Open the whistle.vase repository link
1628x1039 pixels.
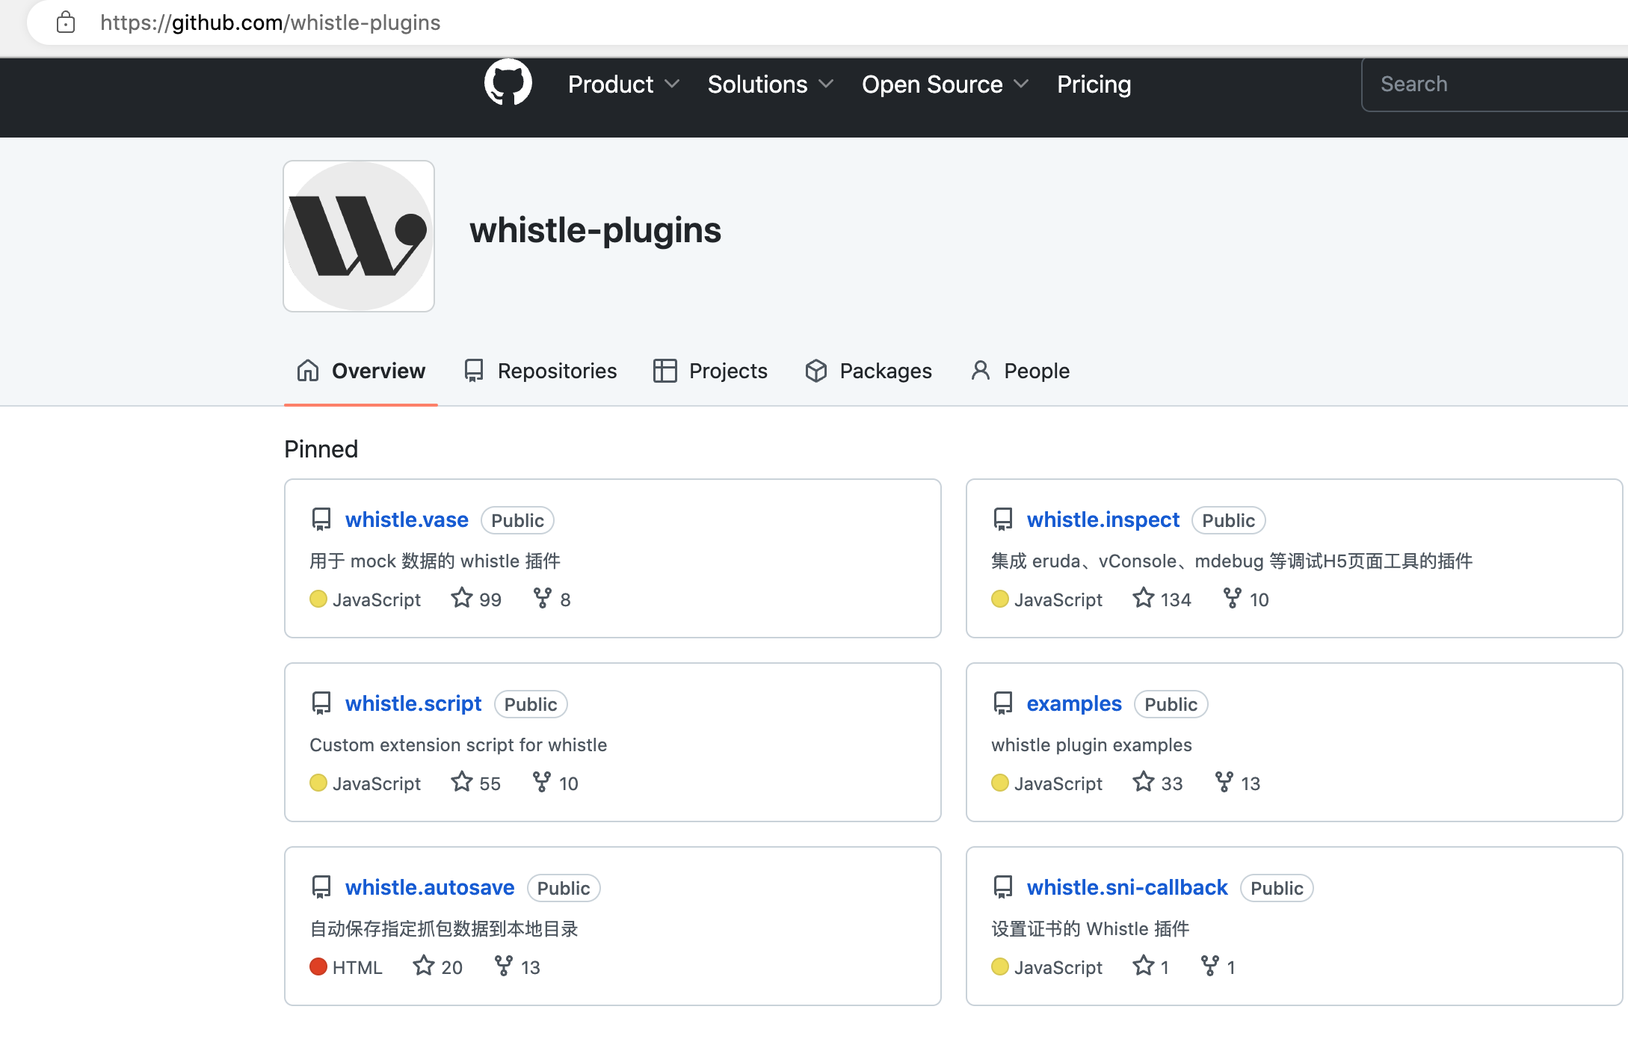click(x=407, y=519)
